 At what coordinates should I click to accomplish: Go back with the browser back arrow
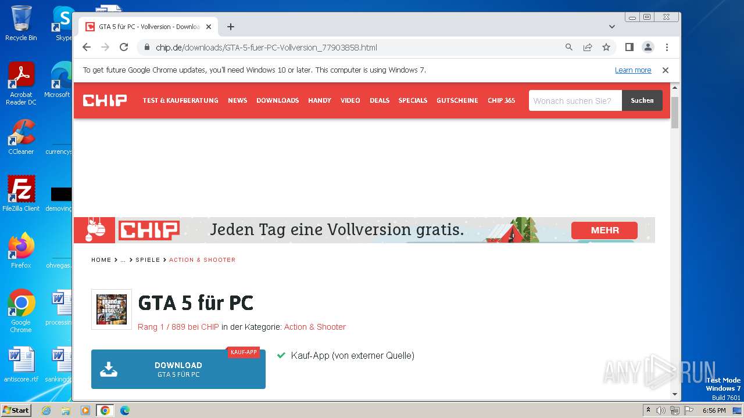[x=87, y=47]
